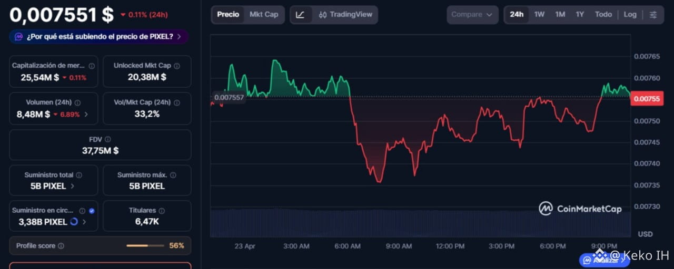Screen dimensions: 674x269
Task: Click info icon beside Volumen (24h)
Action: click(77, 102)
